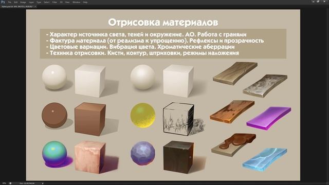Click the sketched outline cube on canvas
The height and width of the screenshot is (185, 329).
178,119
